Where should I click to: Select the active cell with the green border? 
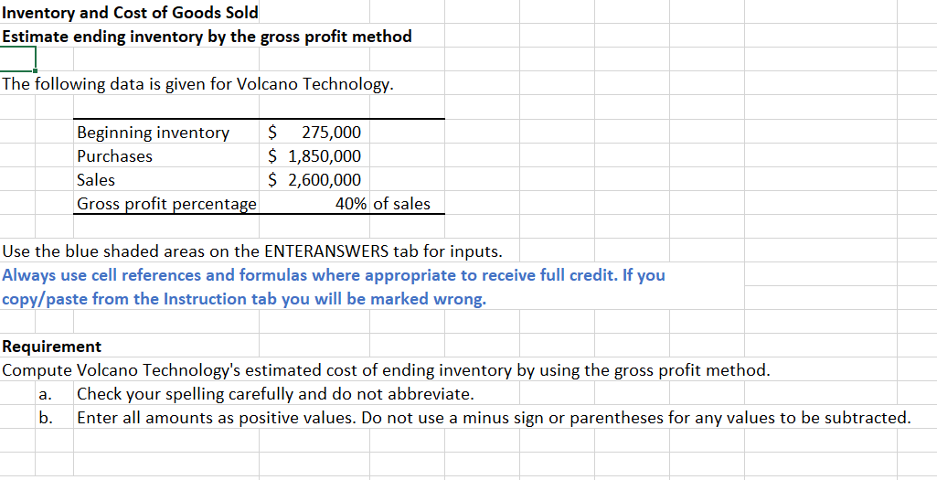point(17,59)
